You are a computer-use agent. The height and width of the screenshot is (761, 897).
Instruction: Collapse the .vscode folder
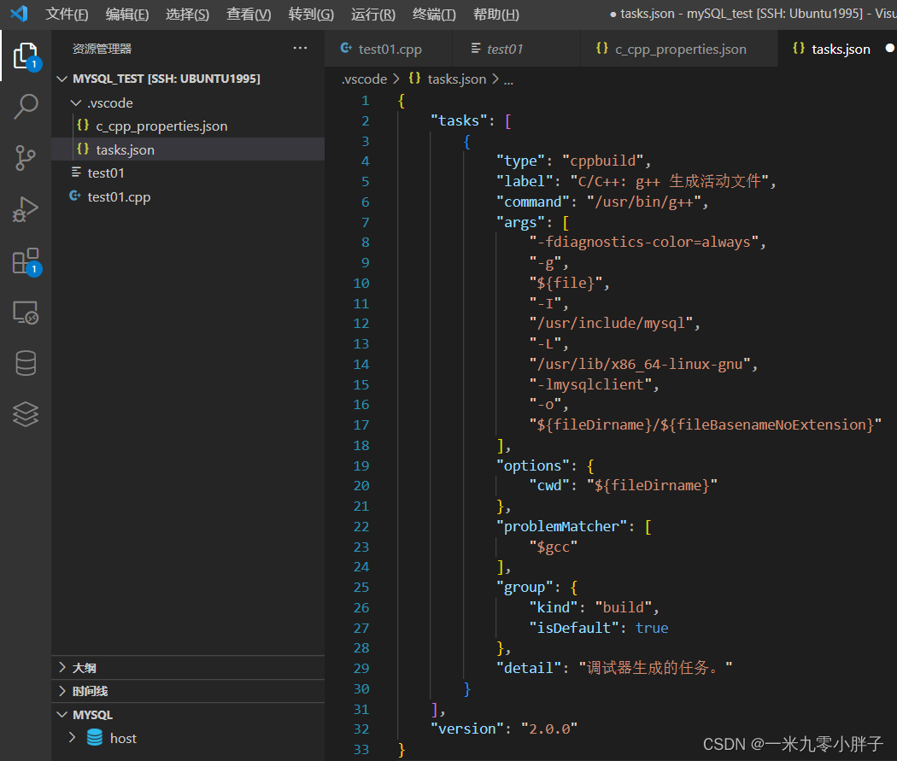(x=77, y=102)
